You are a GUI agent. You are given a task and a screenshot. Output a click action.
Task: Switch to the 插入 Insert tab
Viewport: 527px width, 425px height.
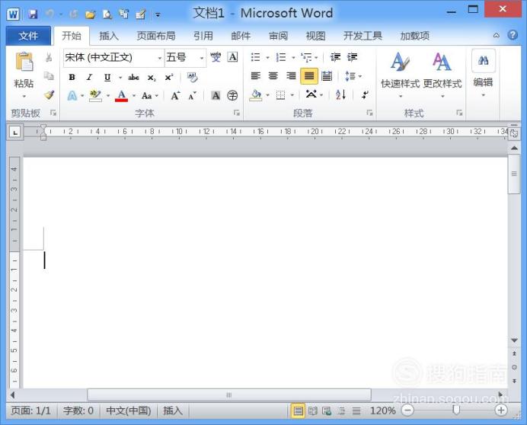click(109, 36)
